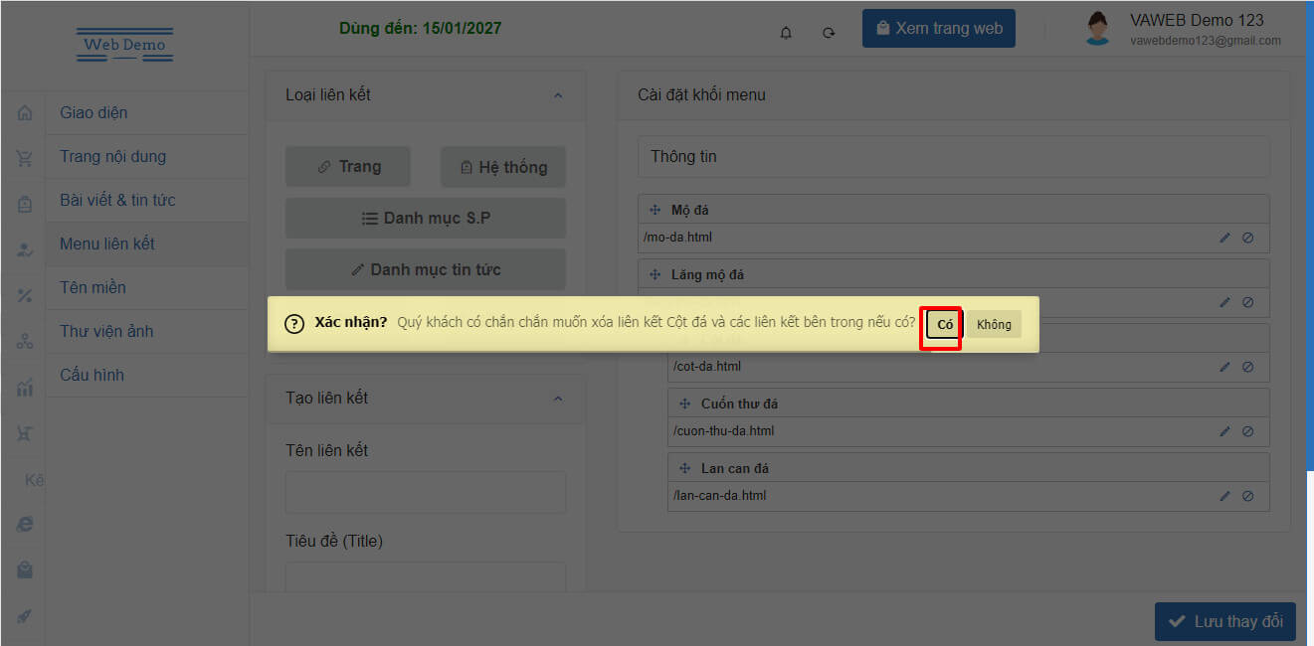
Task: Collapse the Loại liên kết panel
Action: click(557, 95)
